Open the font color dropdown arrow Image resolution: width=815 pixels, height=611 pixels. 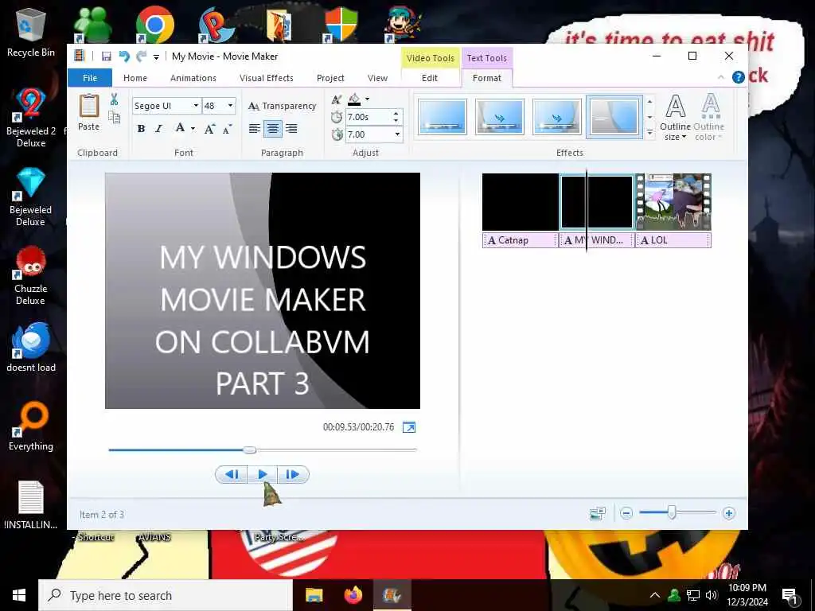click(193, 129)
